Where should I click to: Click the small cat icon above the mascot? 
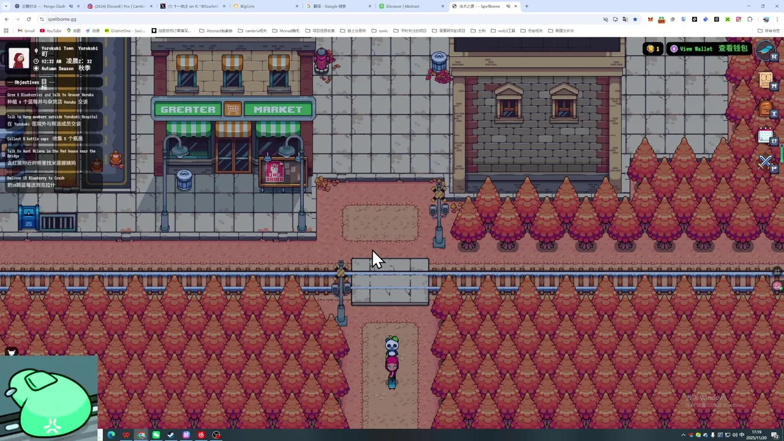click(10, 352)
